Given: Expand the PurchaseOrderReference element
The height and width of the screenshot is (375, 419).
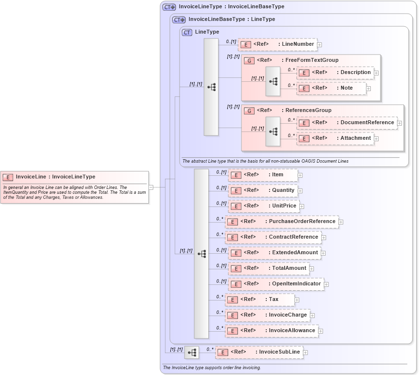Looking at the screenshot, I should pyautogui.click(x=341, y=222).
